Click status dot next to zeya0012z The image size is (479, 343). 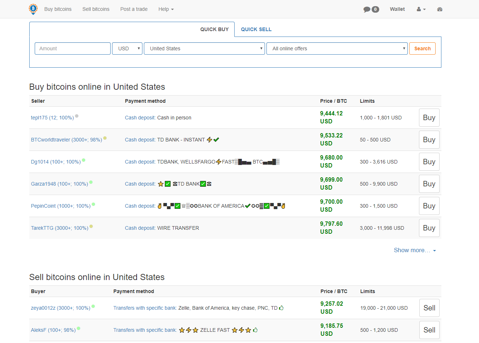(x=93, y=306)
